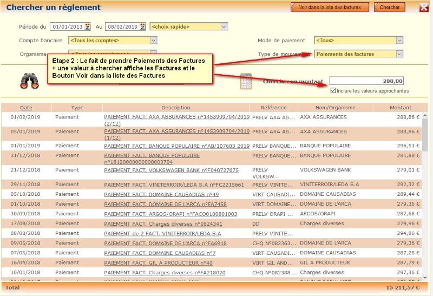Image resolution: width=433 pixels, height=296 pixels.
Task: Open Mode de paiement Tous dropdown
Action: click(399, 40)
